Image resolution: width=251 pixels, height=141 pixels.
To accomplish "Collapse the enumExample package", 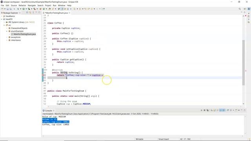I will pos(7,31).
